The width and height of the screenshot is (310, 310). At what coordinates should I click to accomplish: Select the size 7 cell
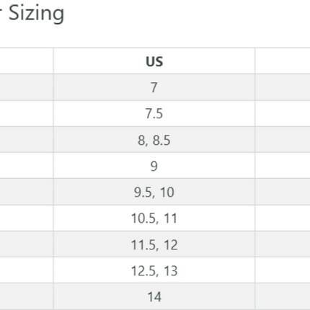[x=154, y=87]
